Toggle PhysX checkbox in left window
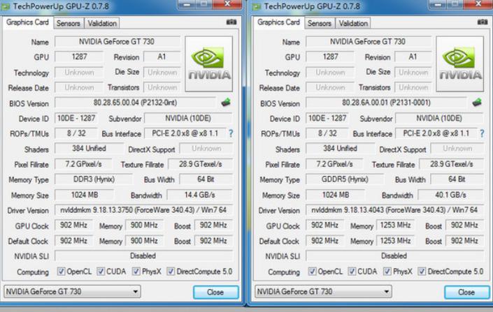This screenshot has width=493, height=312. [x=136, y=272]
